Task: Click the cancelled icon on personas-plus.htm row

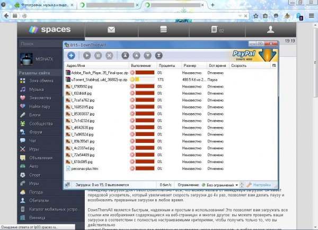Action: coord(132,168)
